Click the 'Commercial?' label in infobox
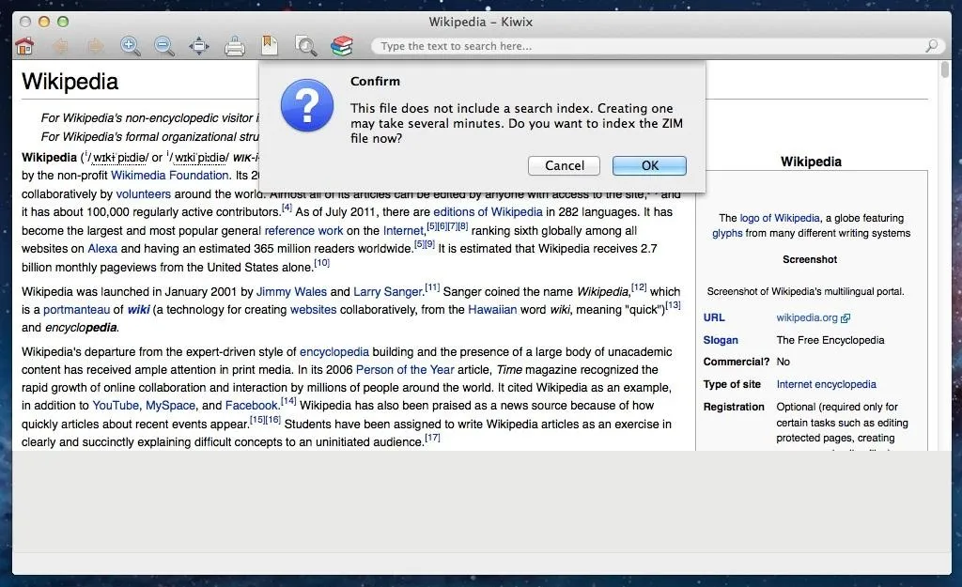 click(737, 362)
